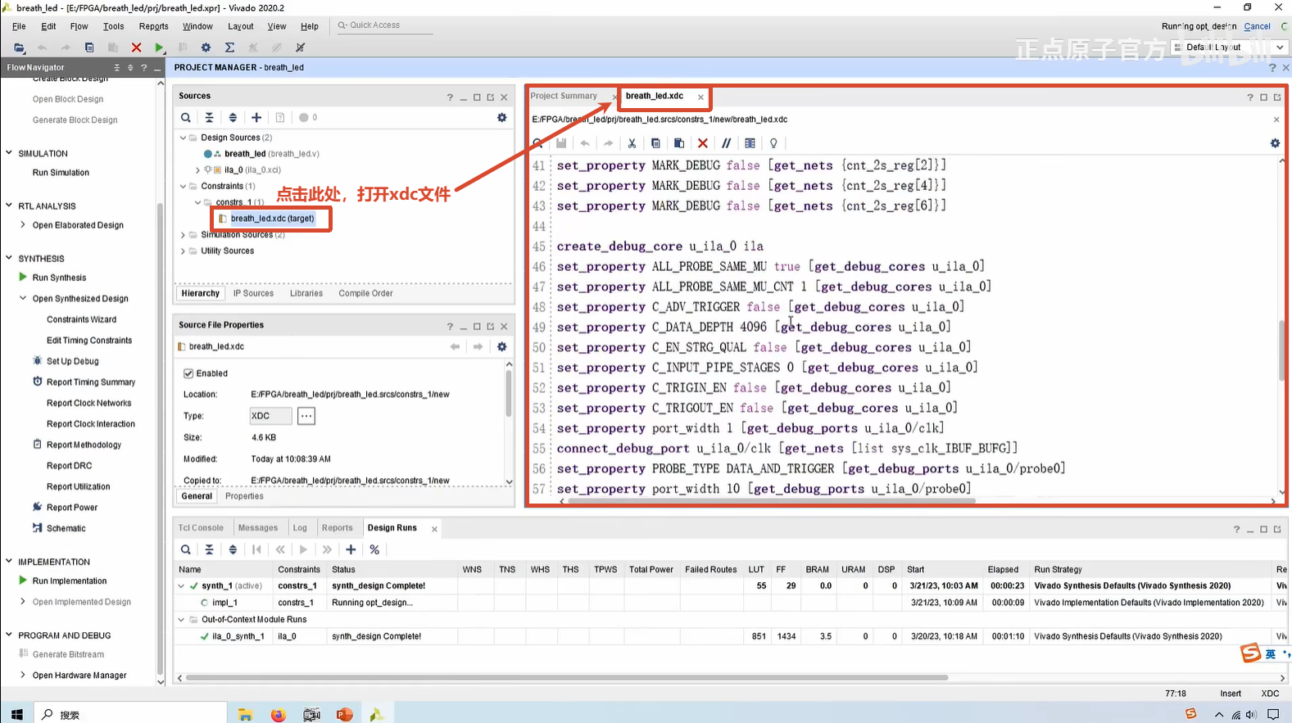1292x723 pixels.
Task: Select breath_led (breath_led.v) source file
Action: tap(271, 154)
